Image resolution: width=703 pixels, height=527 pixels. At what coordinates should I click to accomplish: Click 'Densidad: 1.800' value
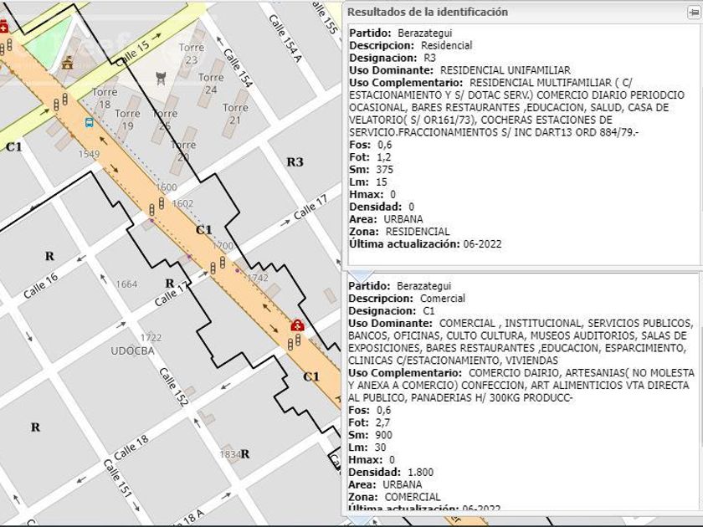391,473
